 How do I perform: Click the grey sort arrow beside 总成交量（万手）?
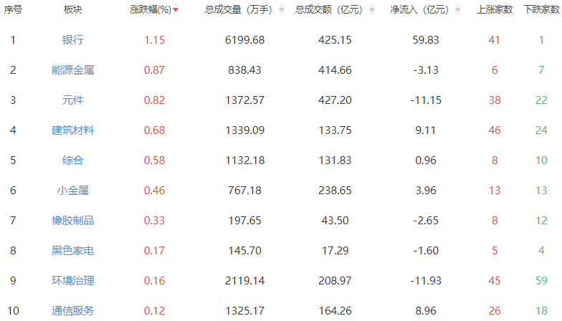[281, 10]
